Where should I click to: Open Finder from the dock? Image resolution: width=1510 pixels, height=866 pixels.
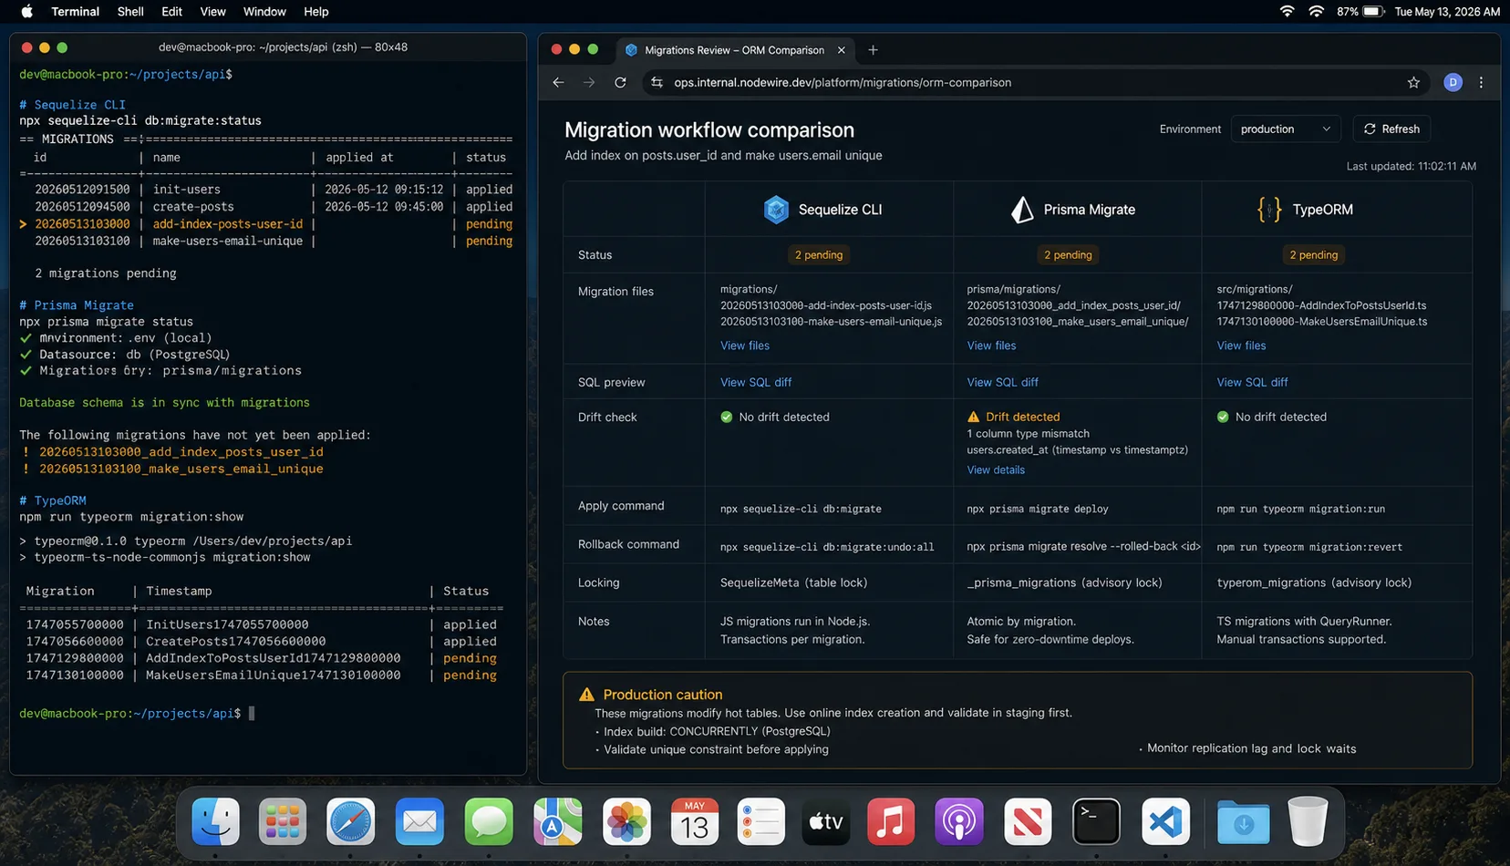coord(215,822)
